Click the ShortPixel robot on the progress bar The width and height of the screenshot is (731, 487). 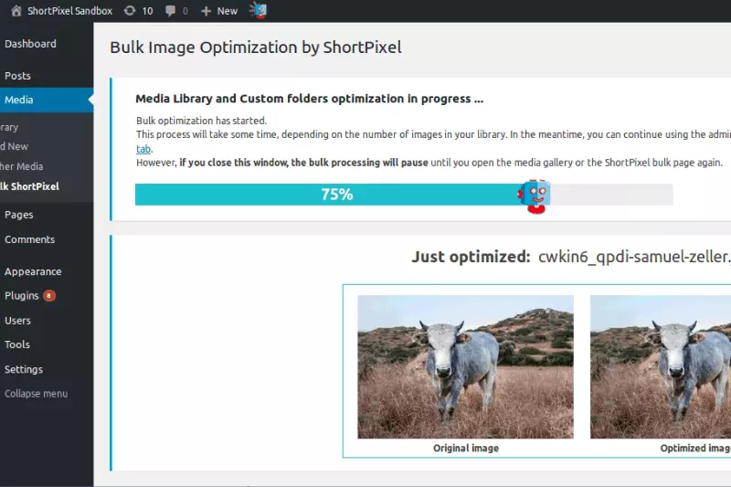535,196
